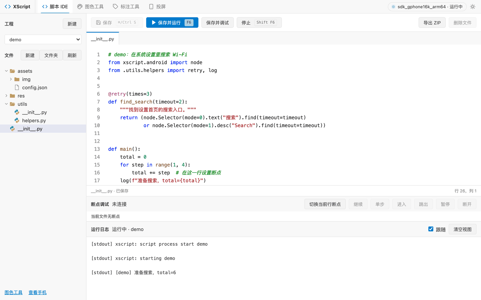The width and height of the screenshot is (481, 300).
Task: Click the 保存并运行 F6 button
Action: pyautogui.click(x=172, y=22)
